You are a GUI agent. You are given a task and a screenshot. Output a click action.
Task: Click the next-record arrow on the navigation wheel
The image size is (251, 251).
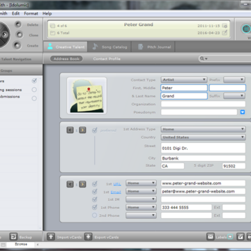pos(5,35)
